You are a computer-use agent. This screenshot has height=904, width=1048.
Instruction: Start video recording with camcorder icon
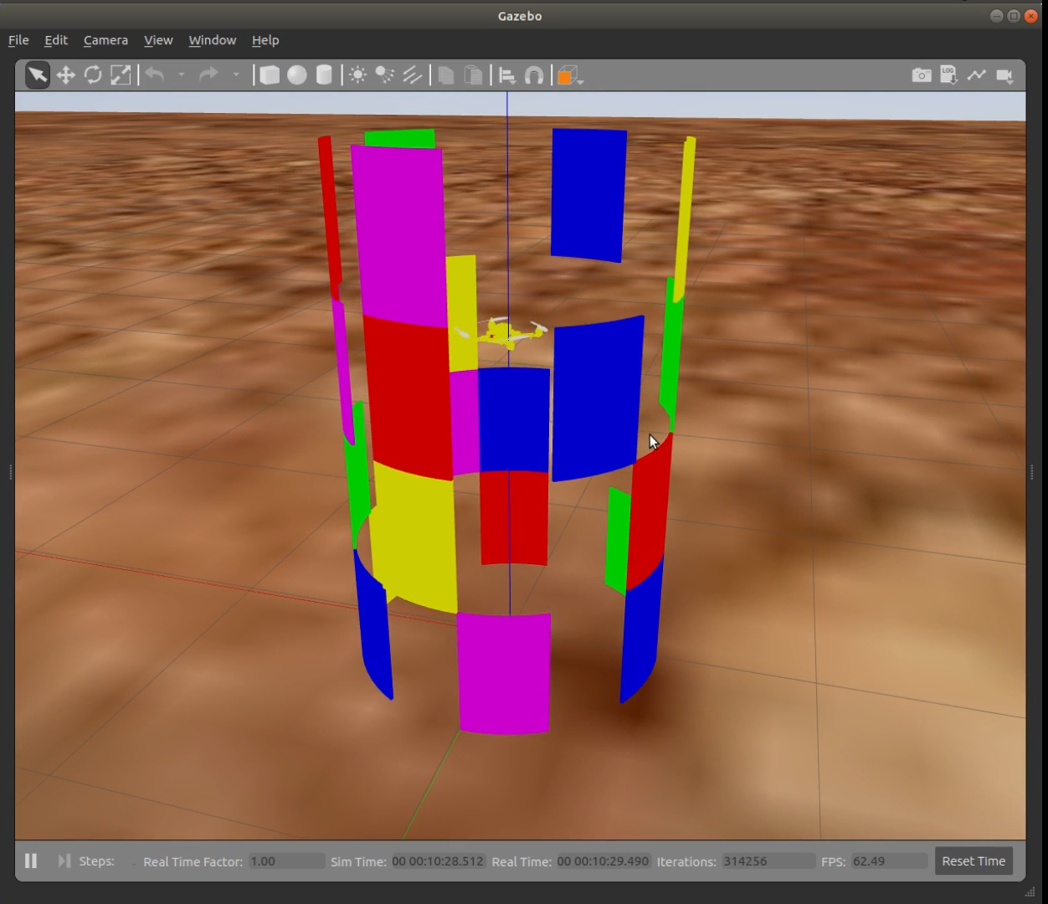click(1005, 76)
